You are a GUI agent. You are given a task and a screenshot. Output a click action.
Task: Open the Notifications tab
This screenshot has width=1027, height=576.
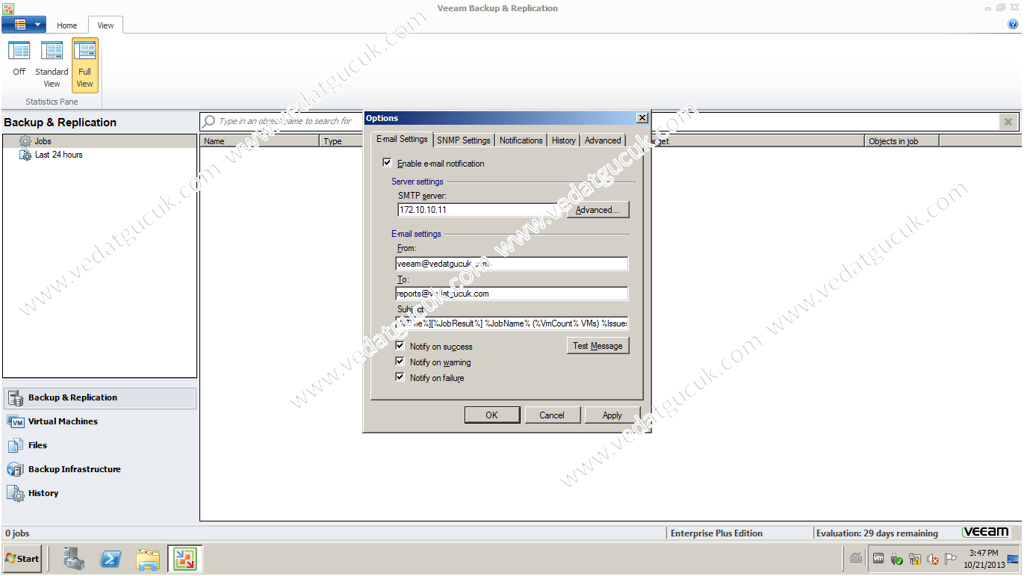click(521, 140)
